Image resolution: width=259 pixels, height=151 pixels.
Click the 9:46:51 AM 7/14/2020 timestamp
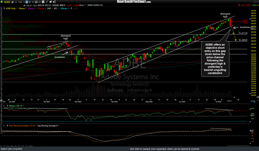[11, 149]
